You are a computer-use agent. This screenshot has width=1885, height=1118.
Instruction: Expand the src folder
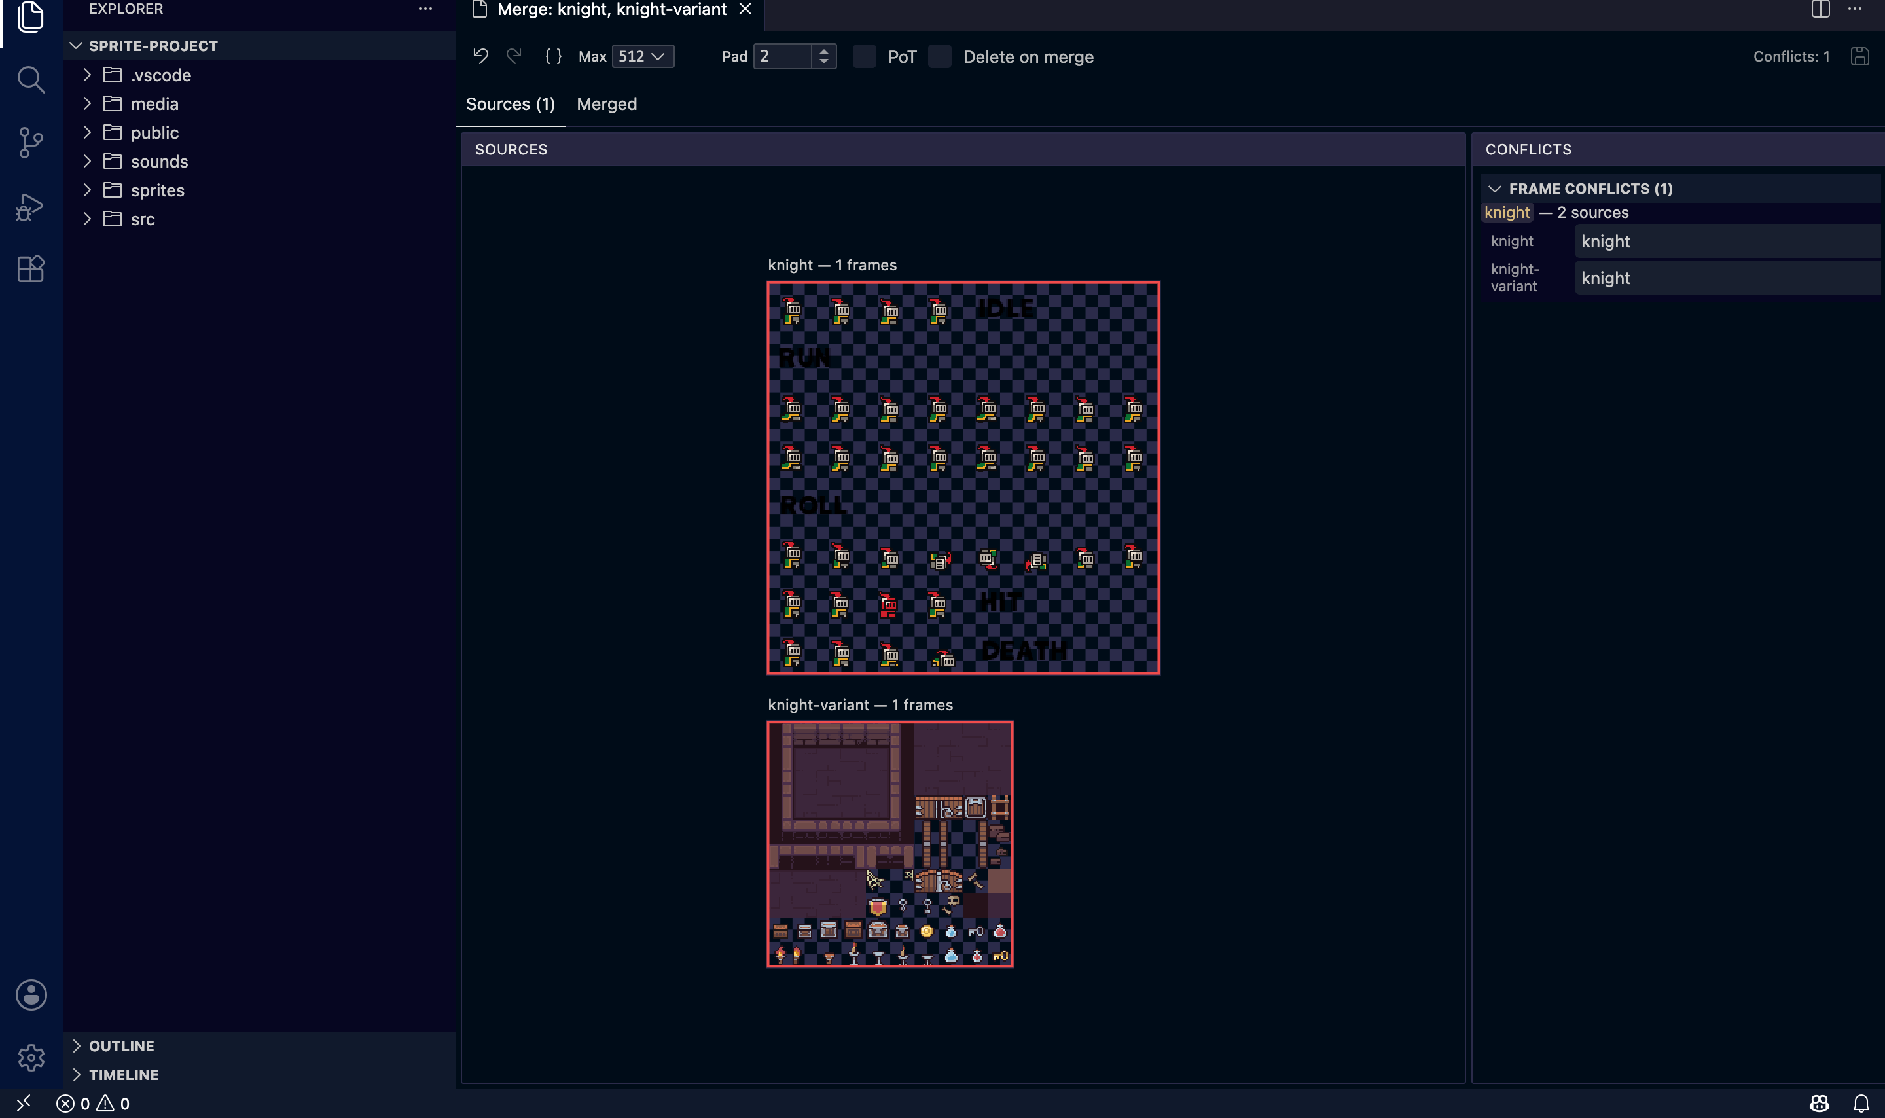point(86,219)
